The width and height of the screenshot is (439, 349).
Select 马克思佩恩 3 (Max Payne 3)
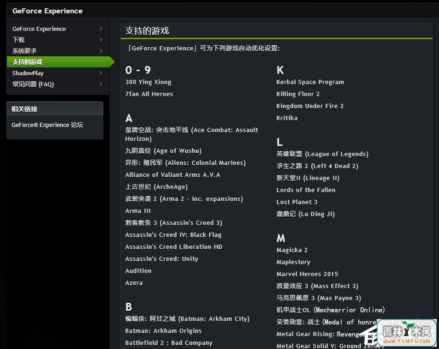pos(319,298)
